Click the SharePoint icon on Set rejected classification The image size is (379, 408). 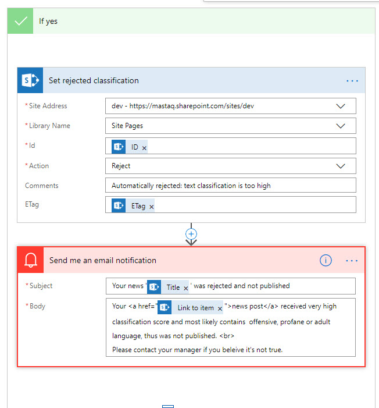coord(30,80)
